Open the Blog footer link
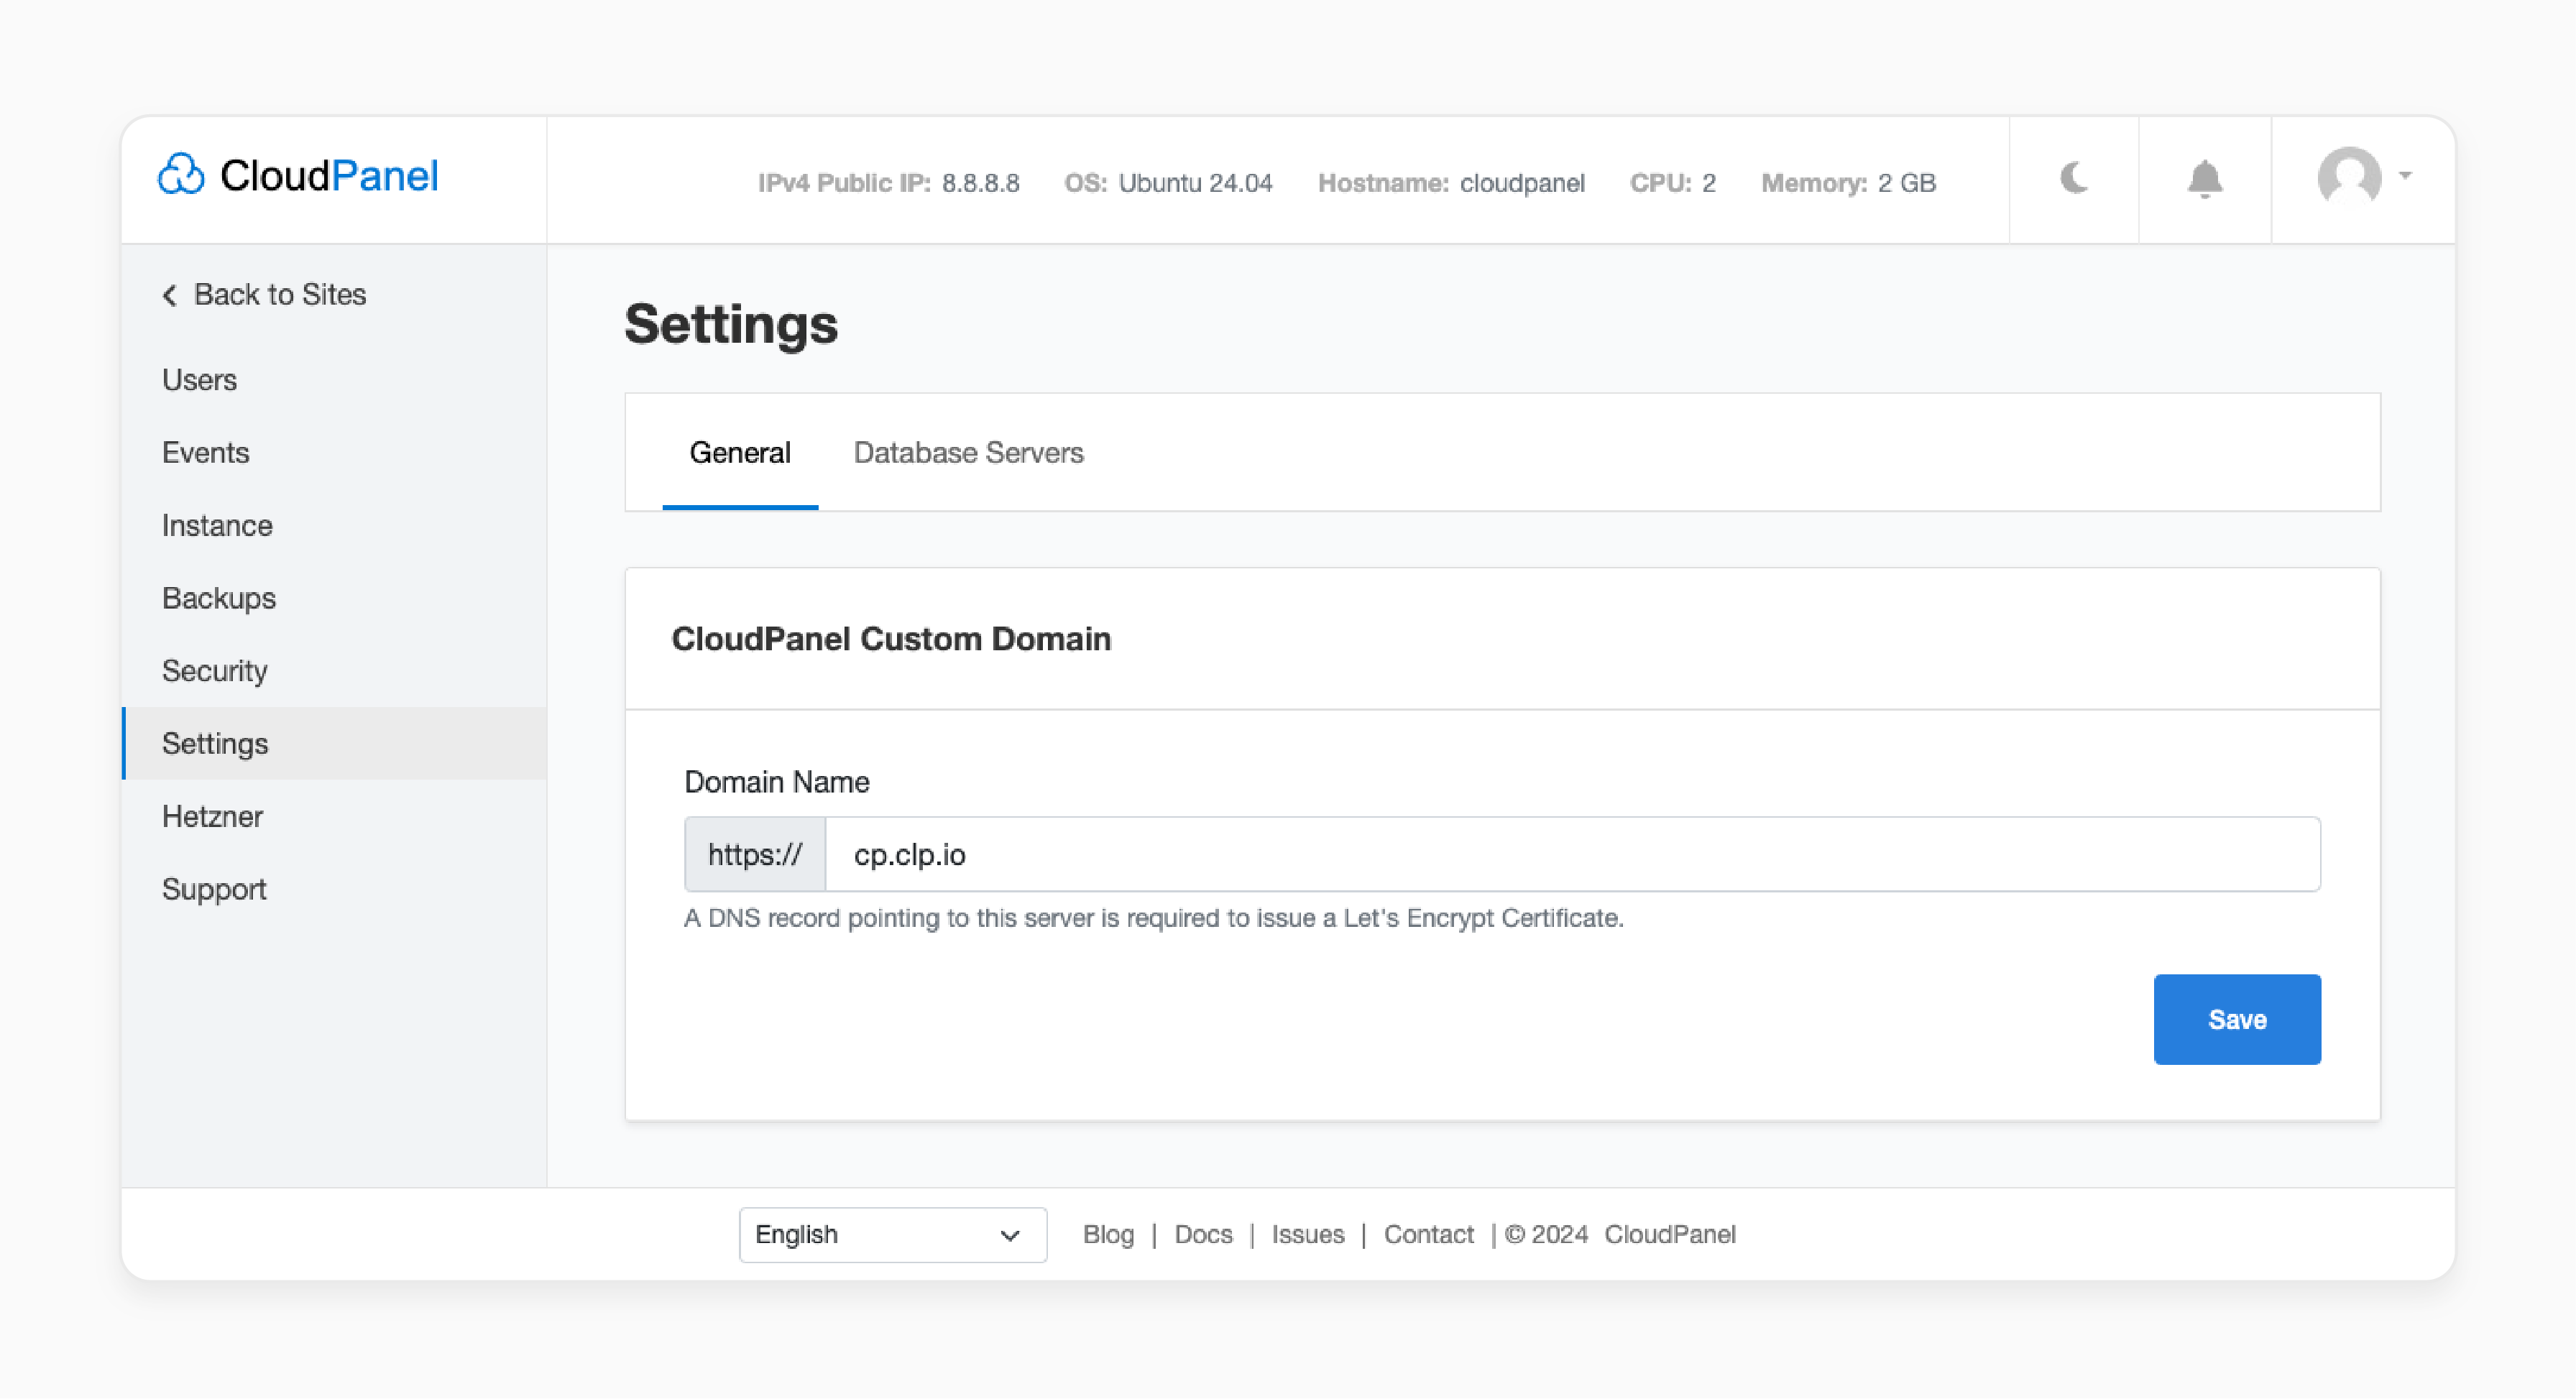The height and width of the screenshot is (1399, 2576). [x=1108, y=1234]
